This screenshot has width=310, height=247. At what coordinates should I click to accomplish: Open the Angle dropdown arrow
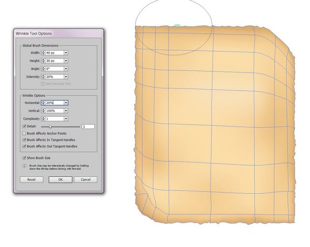pyautogui.click(x=66, y=69)
